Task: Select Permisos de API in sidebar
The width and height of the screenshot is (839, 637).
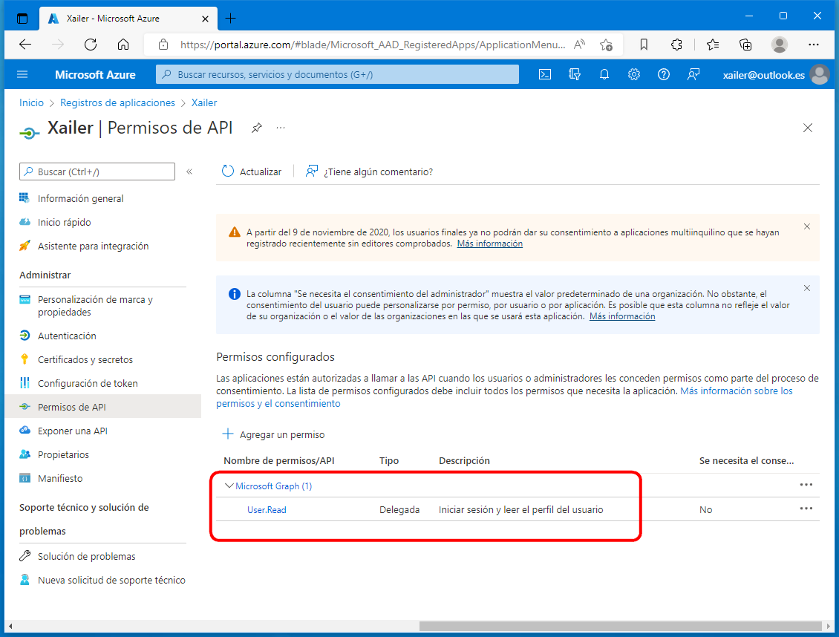Action: (x=102, y=407)
